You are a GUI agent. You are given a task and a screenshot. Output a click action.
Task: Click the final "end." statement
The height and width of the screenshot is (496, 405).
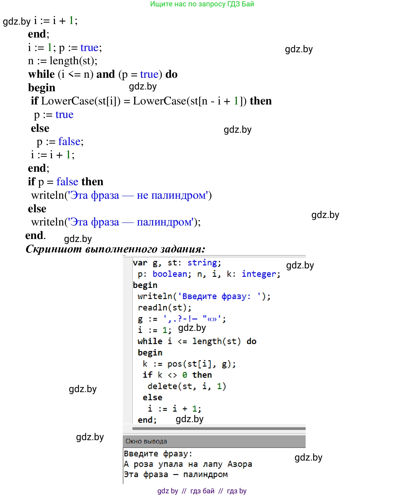click(x=35, y=235)
